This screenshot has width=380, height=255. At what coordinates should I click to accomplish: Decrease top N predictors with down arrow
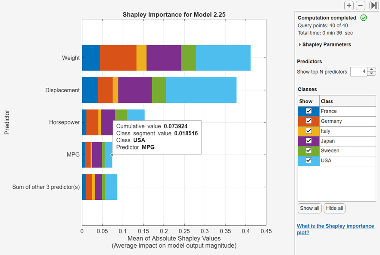point(372,74)
